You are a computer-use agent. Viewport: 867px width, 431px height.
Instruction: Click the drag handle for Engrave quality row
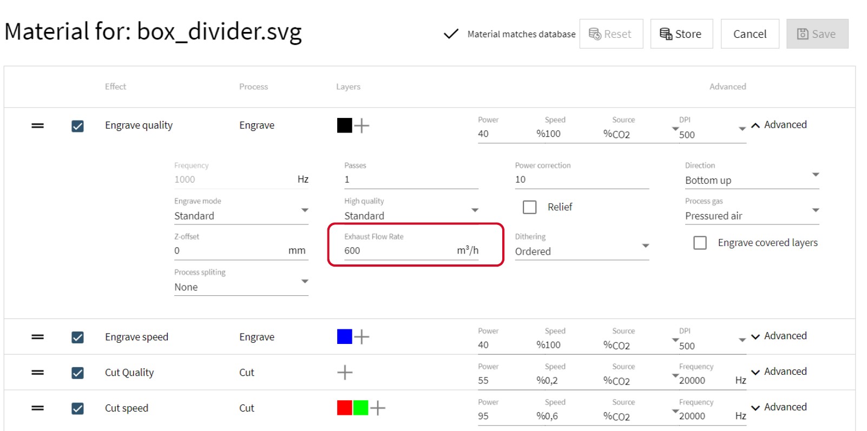coord(37,125)
